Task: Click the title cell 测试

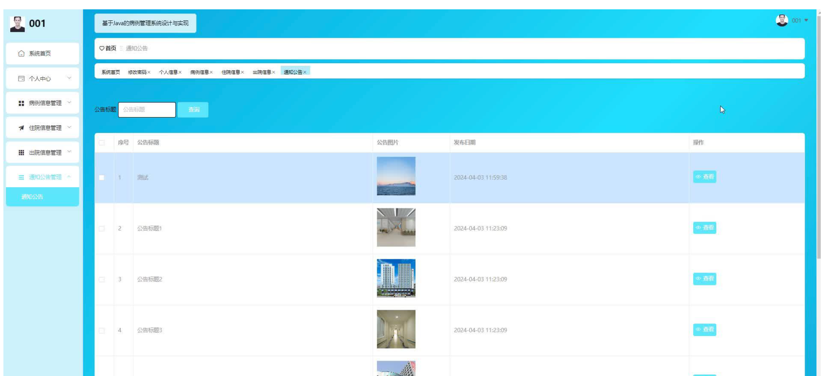Action: pos(143,177)
